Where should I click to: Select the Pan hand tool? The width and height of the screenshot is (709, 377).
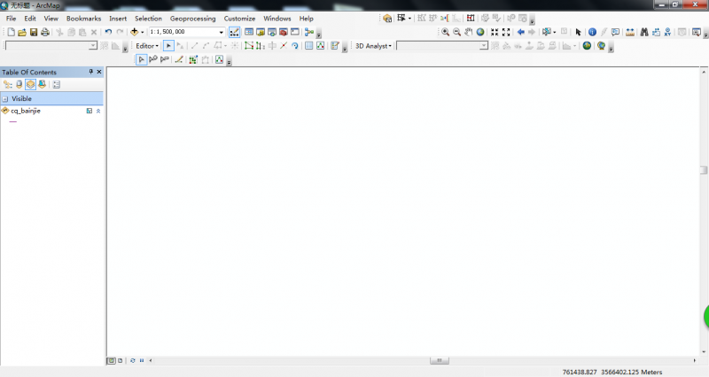coord(469,32)
